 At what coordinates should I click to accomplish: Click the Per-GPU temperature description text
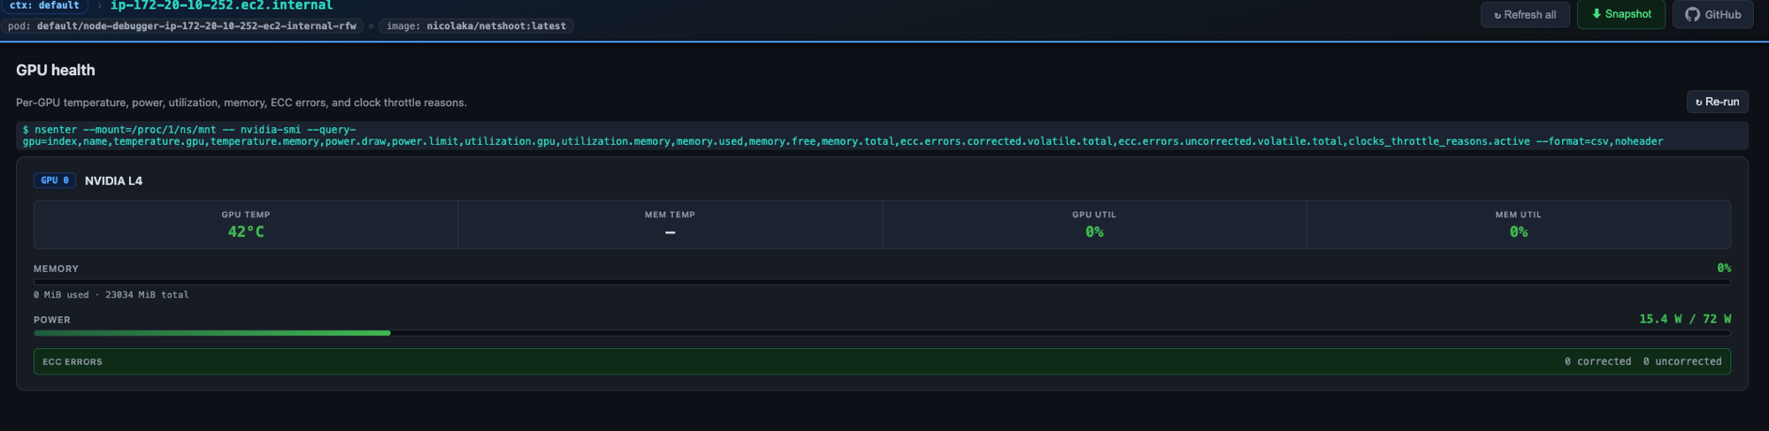[241, 102]
